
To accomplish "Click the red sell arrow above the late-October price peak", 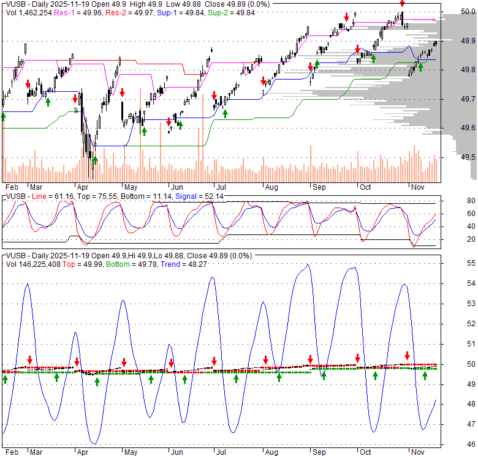I will (402, 5).
